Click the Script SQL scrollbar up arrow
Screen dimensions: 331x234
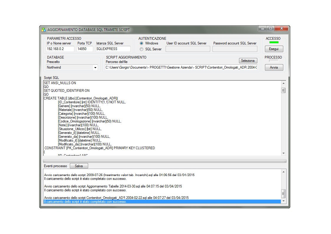(284, 83)
